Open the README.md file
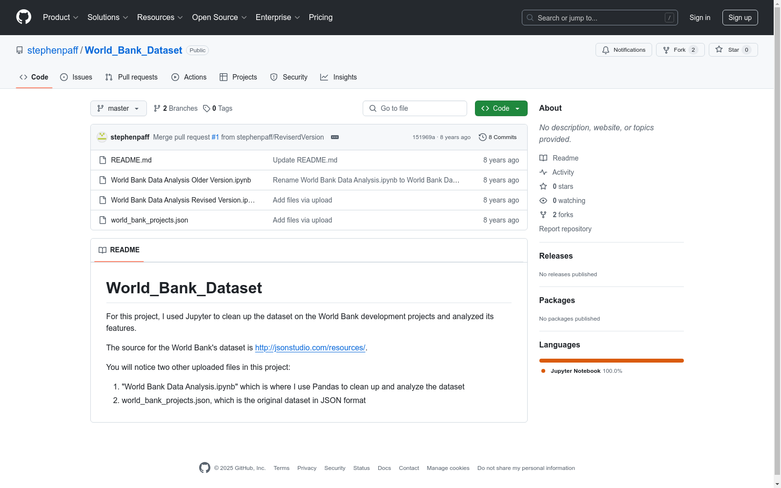This screenshot has height=488, width=781. [131, 160]
